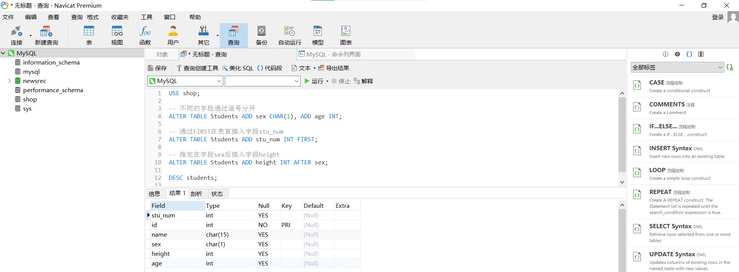The width and height of the screenshot is (739, 272).
Task: Select the mysql database in tree
Action: [x=31, y=71]
